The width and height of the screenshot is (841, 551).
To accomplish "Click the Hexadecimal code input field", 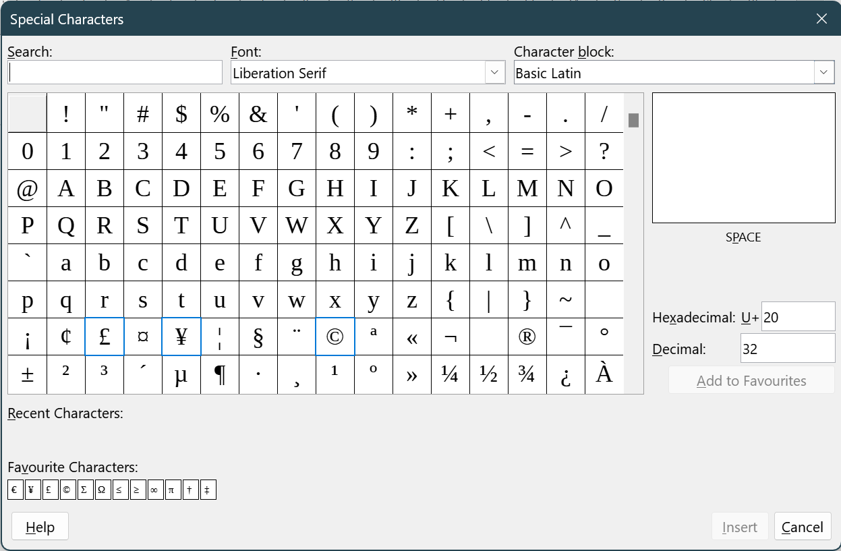I will tap(798, 317).
